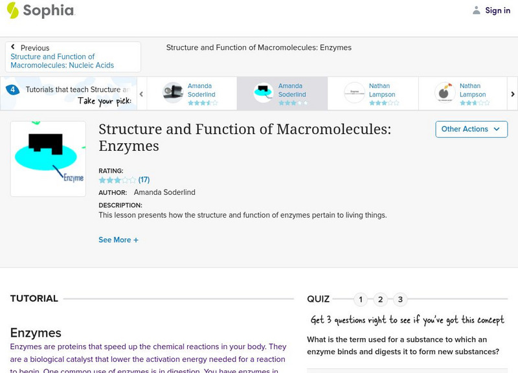Click the Sophia logo icon

13,10
